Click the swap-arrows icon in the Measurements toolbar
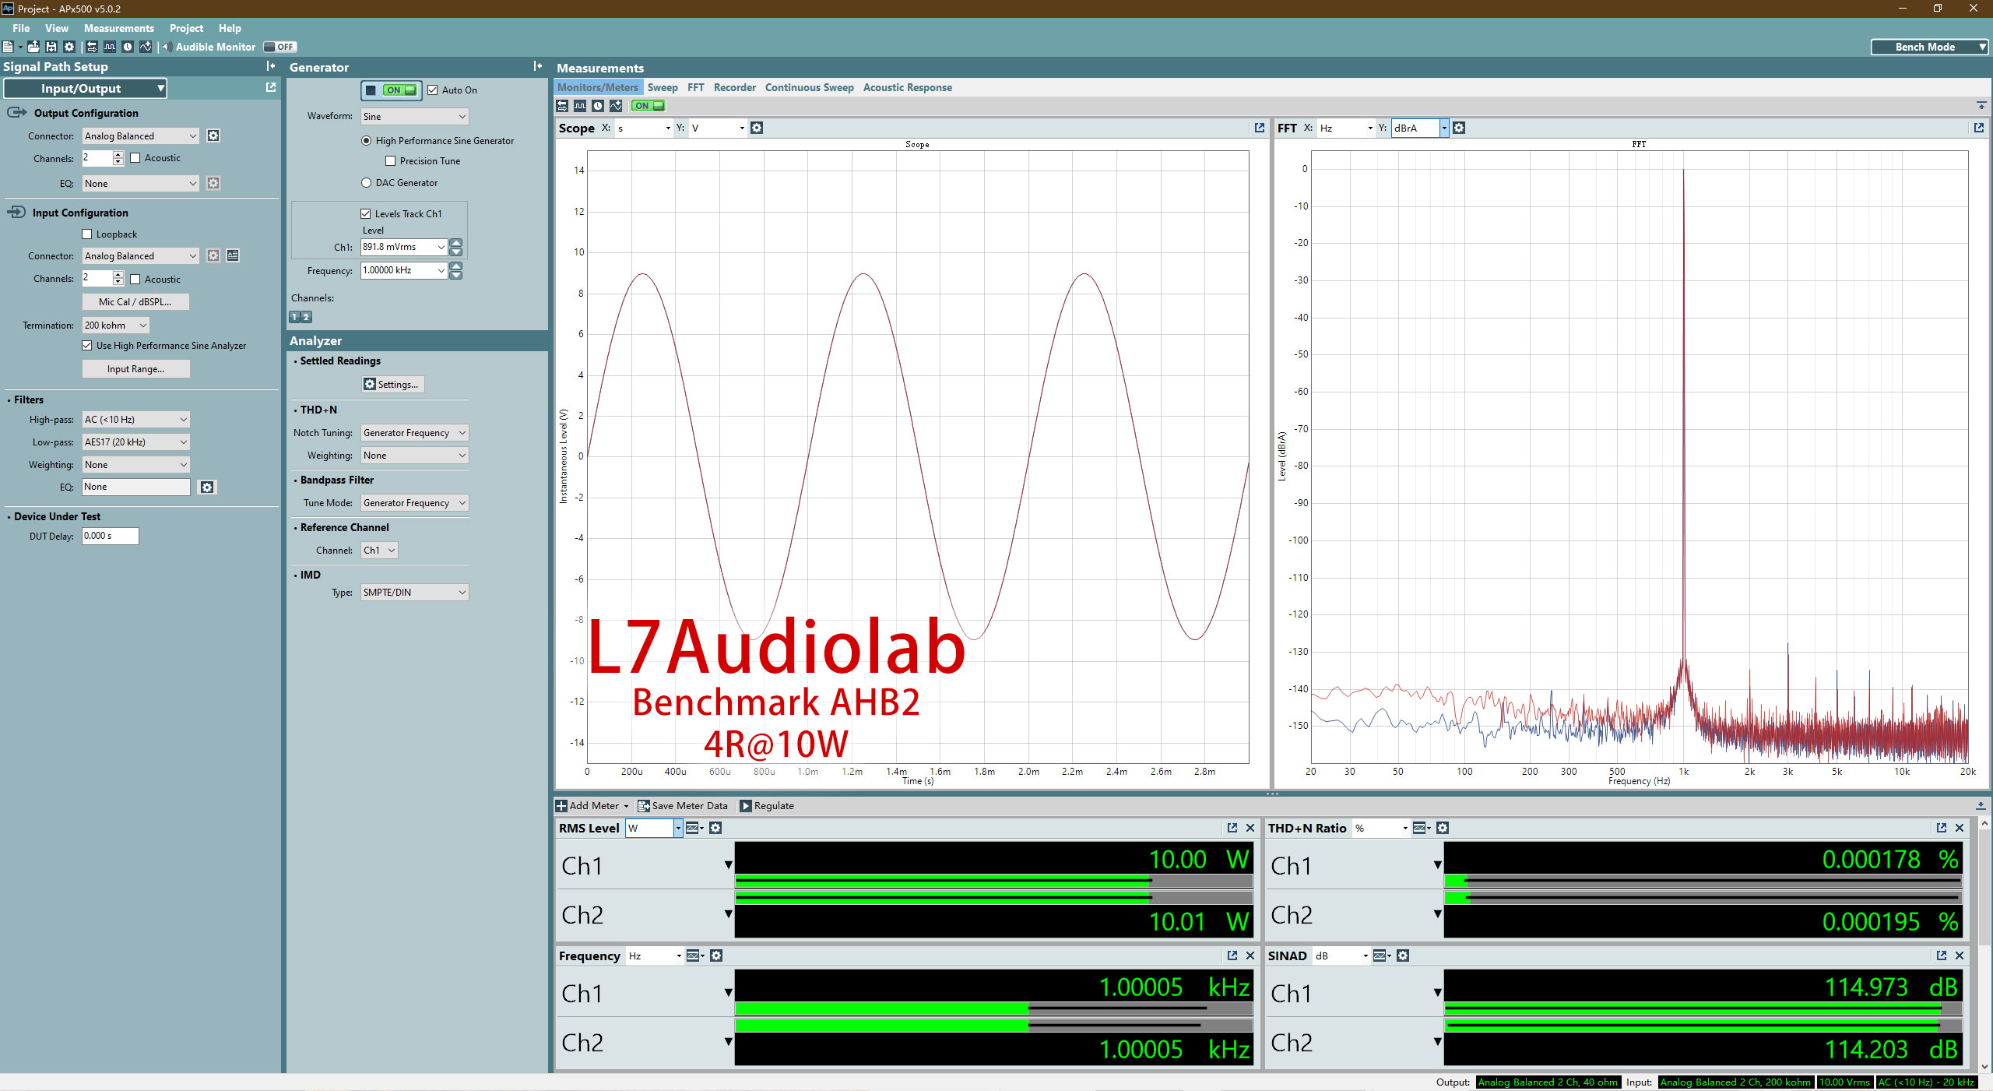1993x1091 pixels. (562, 106)
